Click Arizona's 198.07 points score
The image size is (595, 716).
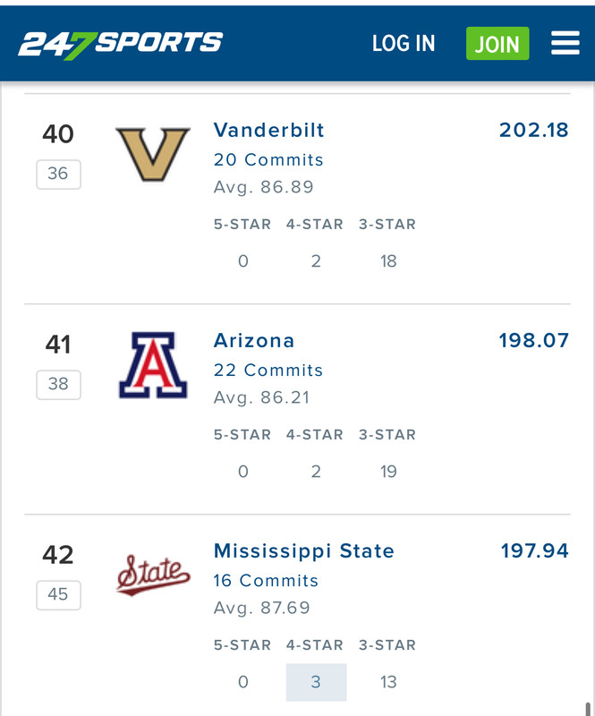click(534, 341)
